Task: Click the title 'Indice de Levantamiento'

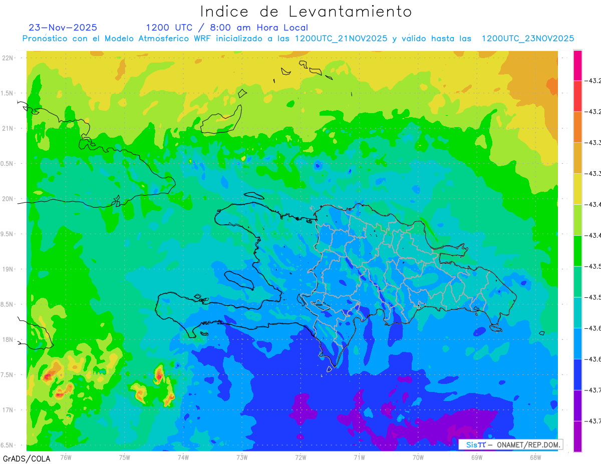Action: [306, 11]
